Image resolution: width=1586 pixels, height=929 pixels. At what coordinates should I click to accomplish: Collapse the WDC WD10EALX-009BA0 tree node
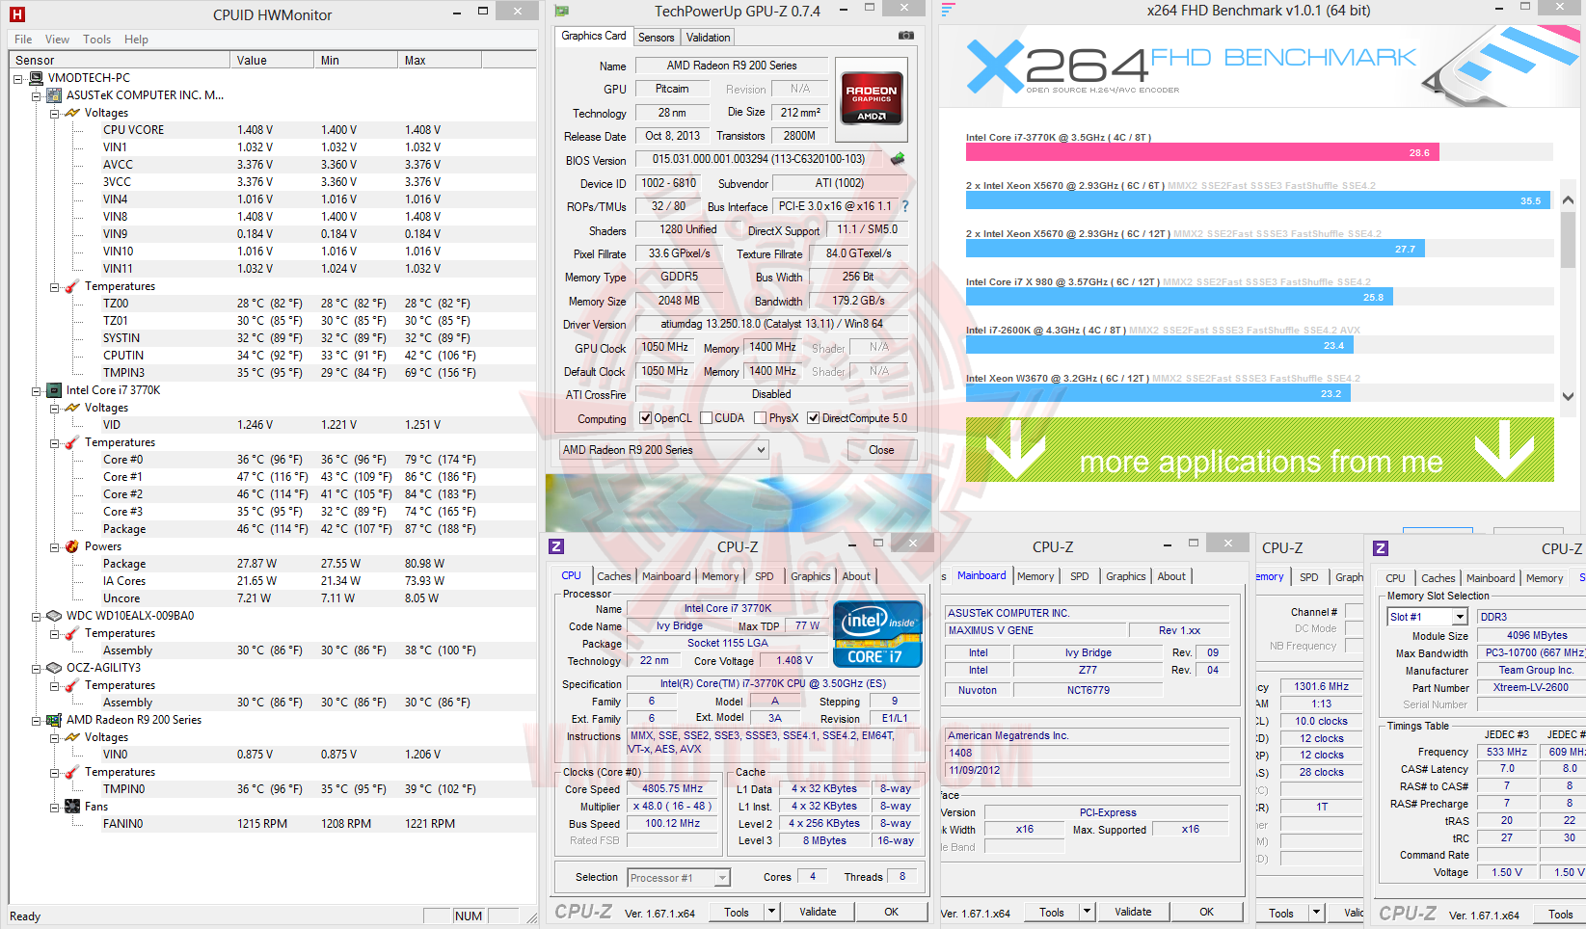(37, 616)
